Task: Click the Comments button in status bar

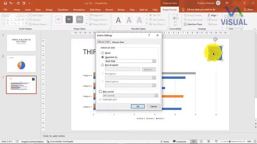Action: (x=179, y=142)
